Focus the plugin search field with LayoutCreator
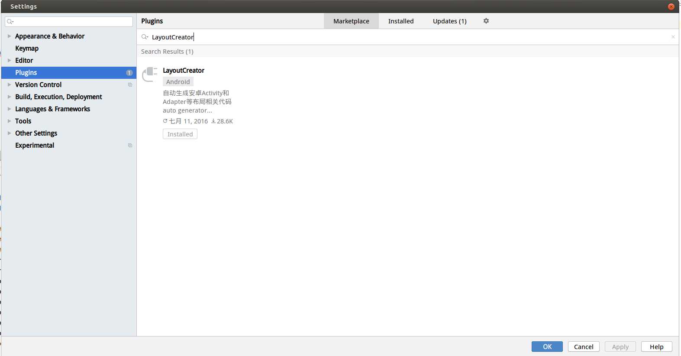Viewport: 681px width, 356px height. (407, 37)
